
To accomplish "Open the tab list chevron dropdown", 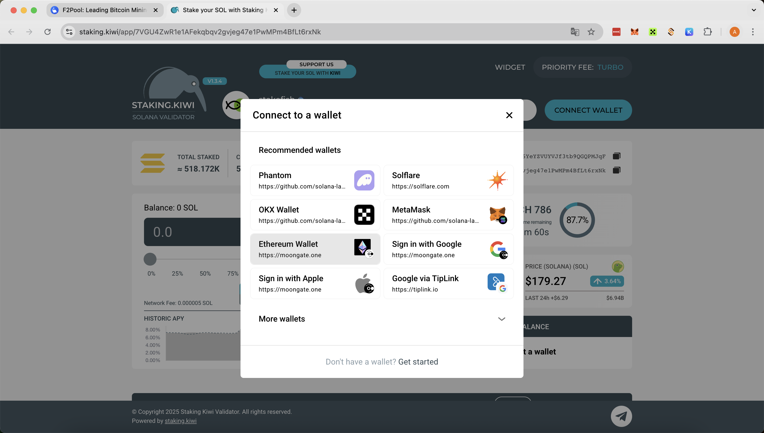I will [753, 10].
